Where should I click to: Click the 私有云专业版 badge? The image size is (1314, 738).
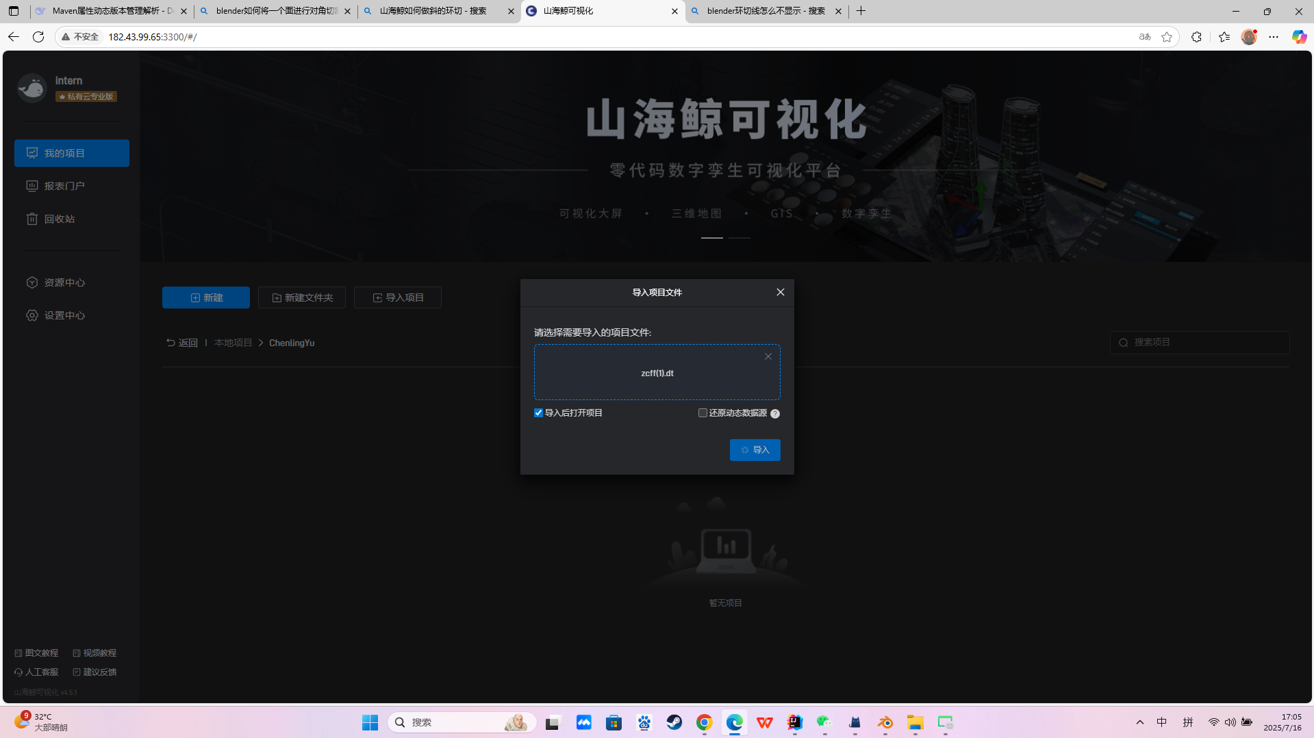(86, 96)
